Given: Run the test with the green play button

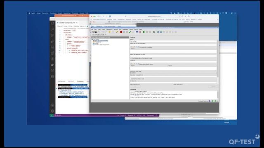Looking at the screenshot, I should click(x=144, y=32).
